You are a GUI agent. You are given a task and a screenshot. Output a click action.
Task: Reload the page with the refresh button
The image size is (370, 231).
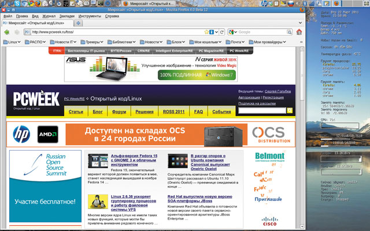(222, 32)
